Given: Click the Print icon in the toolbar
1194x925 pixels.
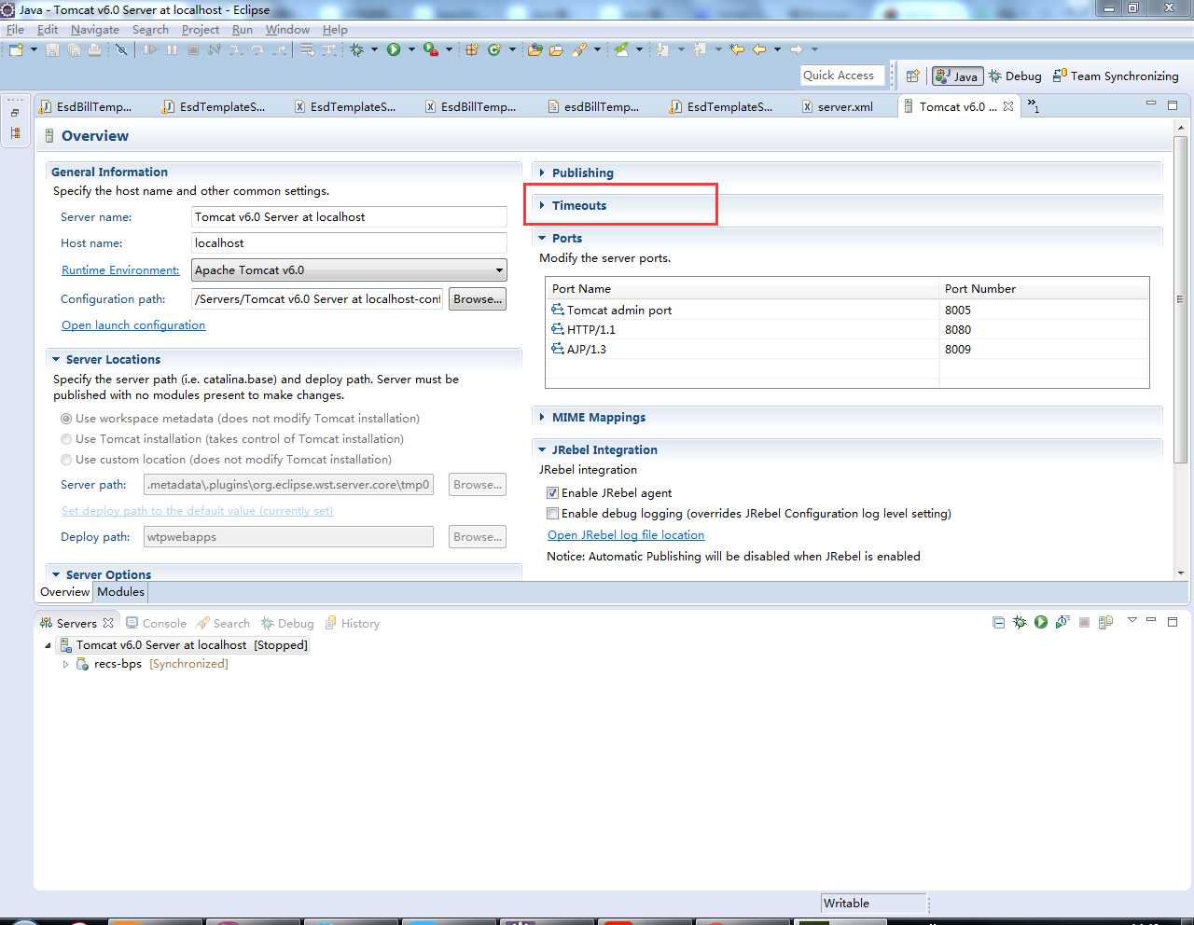Looking at the screenshot, I should point(94,49).
